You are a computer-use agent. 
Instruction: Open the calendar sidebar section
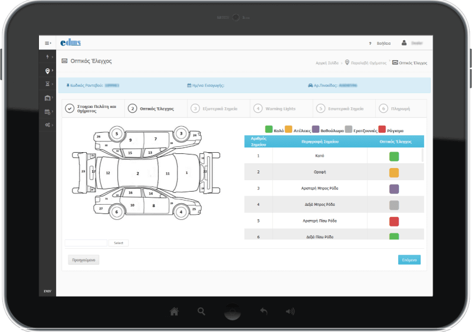pos(47,111)
